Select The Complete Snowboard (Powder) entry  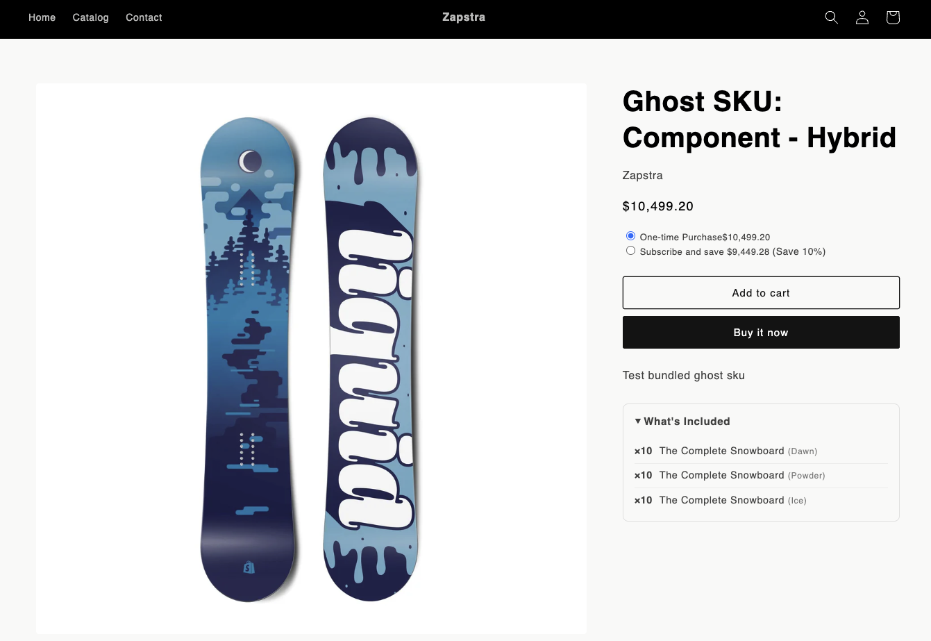(721, 475)
